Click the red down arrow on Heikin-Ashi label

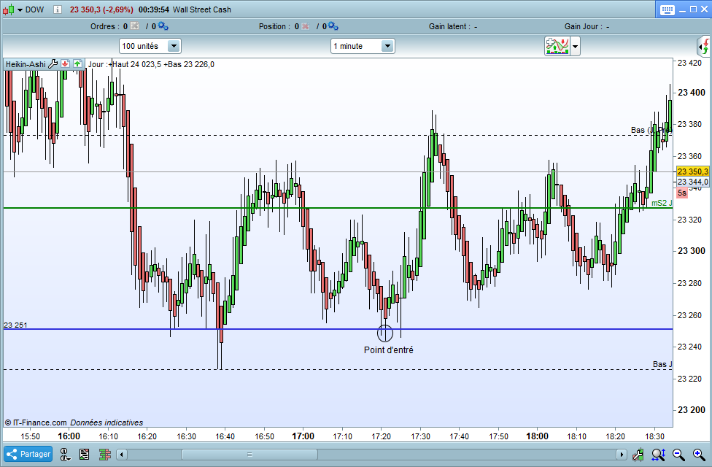coord(66,63)
